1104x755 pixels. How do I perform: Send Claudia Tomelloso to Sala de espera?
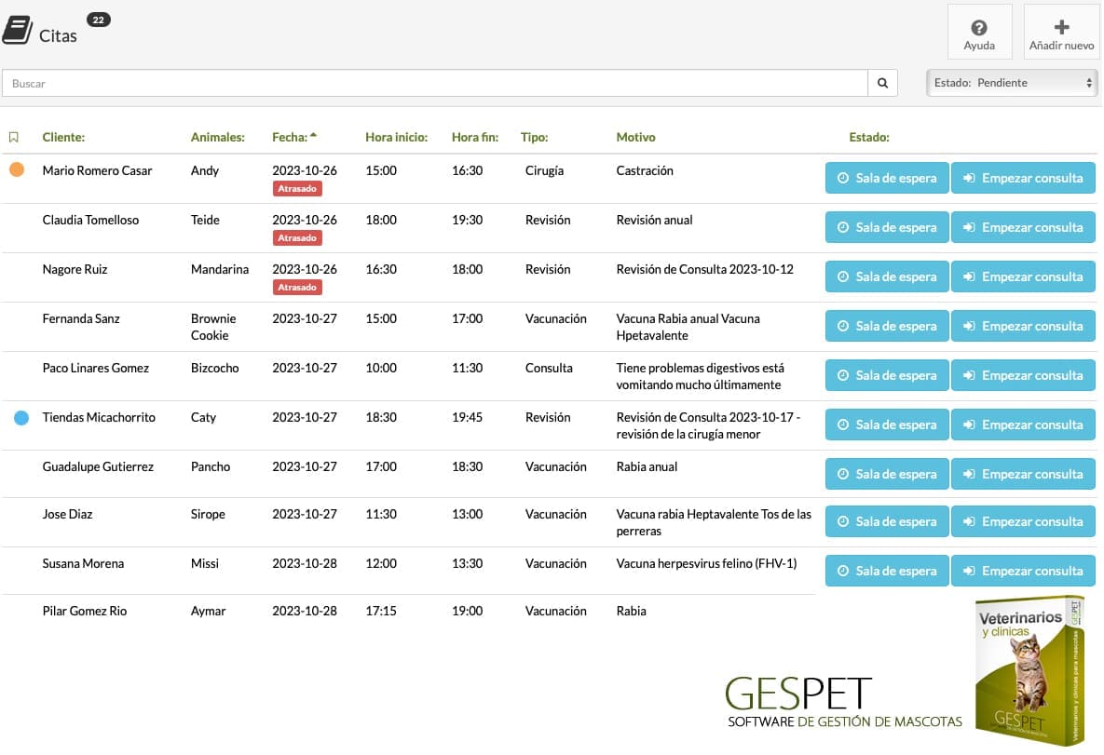click(886, 227)
